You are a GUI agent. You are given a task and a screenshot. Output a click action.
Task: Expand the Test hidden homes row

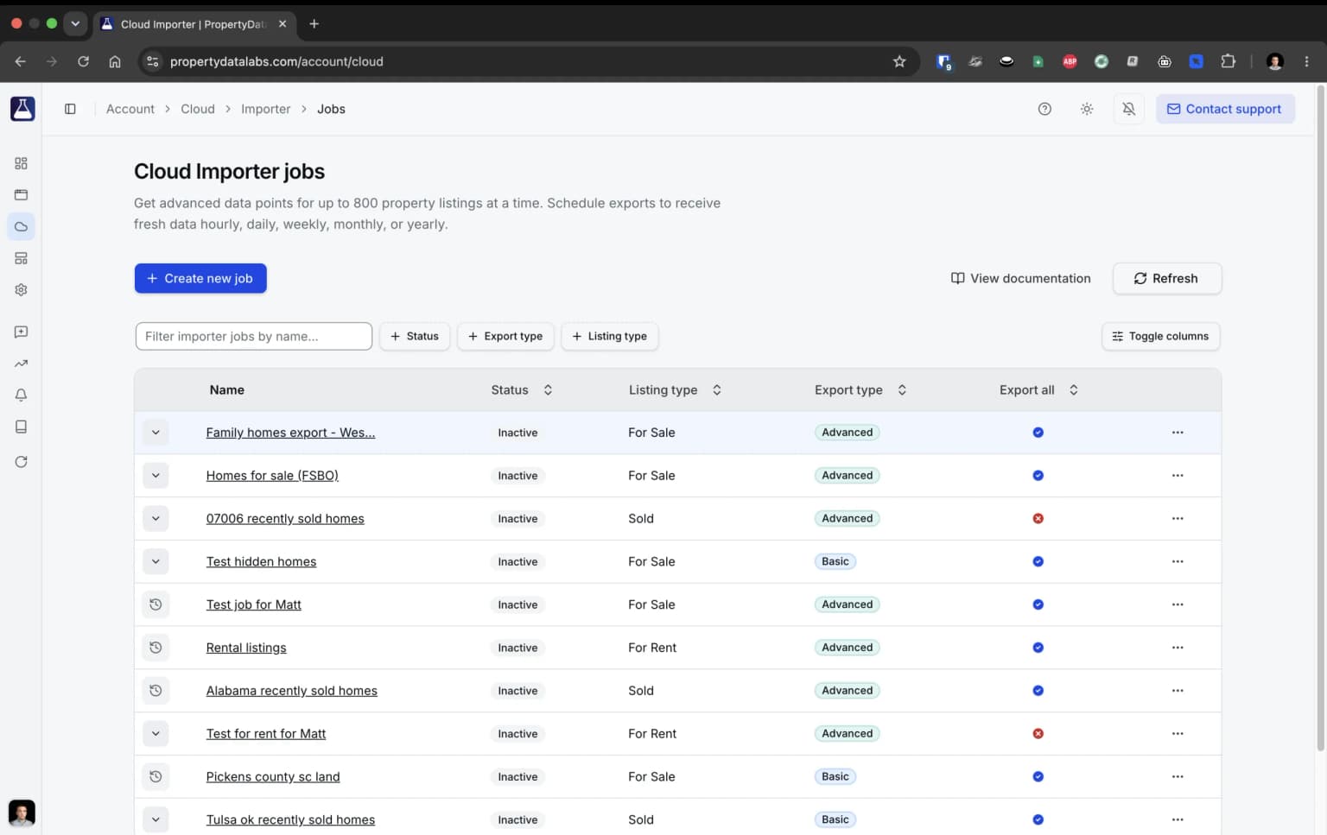coord(156,561)
